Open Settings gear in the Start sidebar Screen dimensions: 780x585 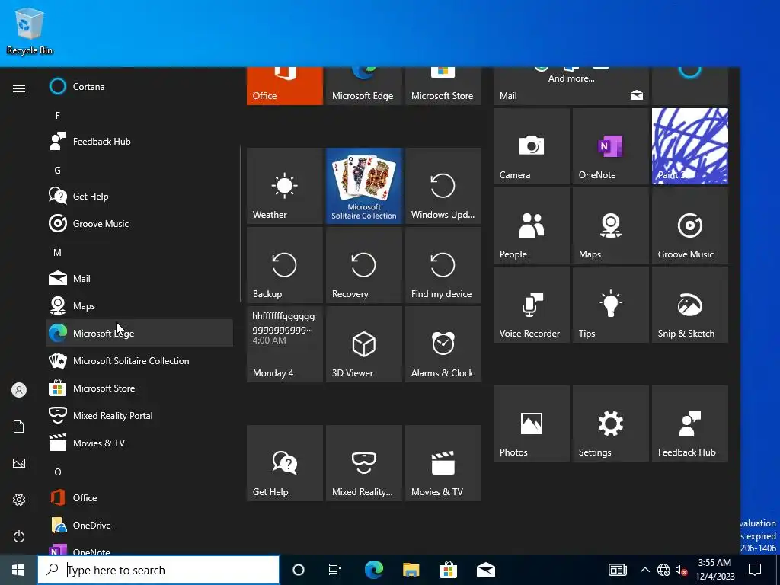pos(19,500)
